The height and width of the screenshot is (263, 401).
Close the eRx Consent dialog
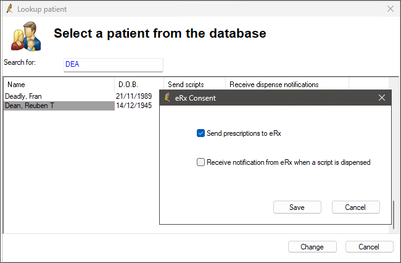tap(381, 98)
